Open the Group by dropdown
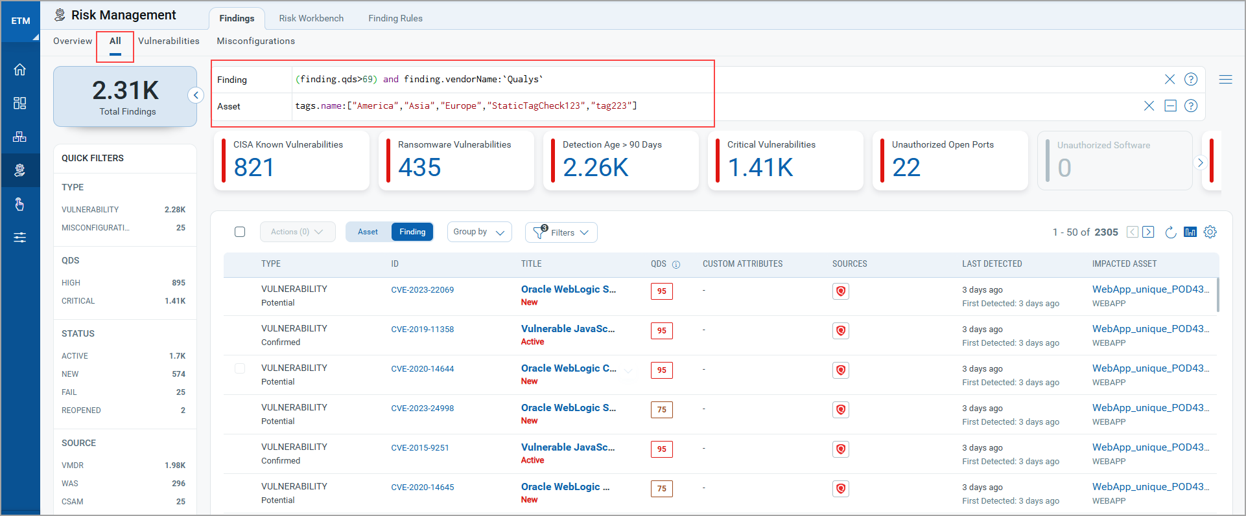 pos(479,232)
